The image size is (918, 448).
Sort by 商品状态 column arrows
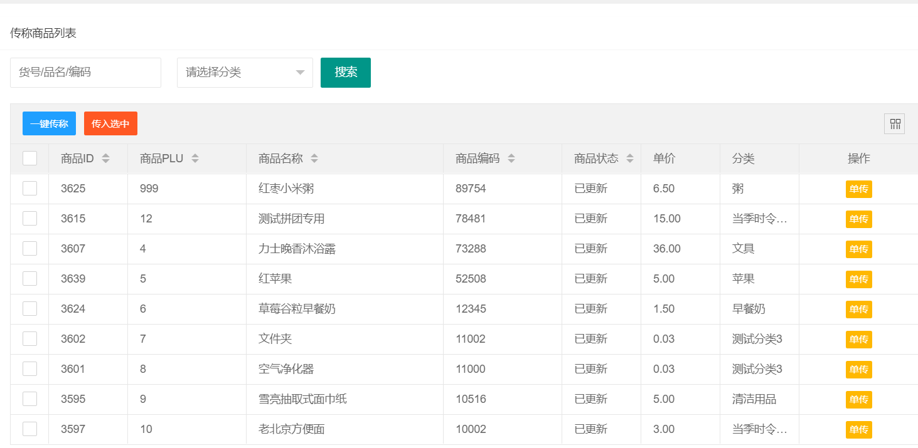coord(630,159)
